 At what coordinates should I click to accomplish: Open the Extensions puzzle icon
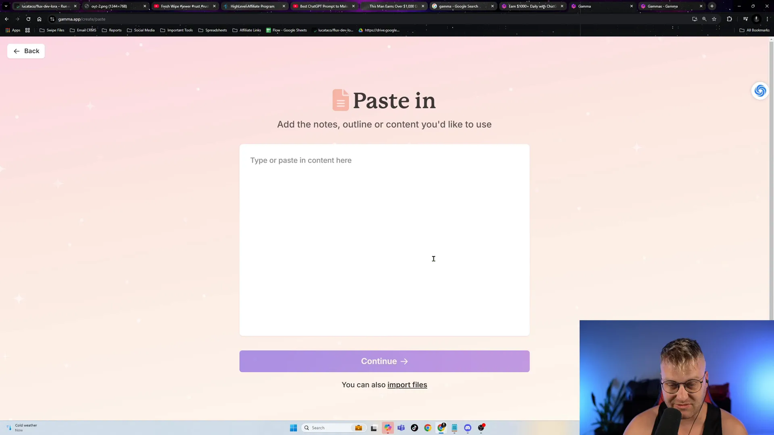(x=729, y=19)
